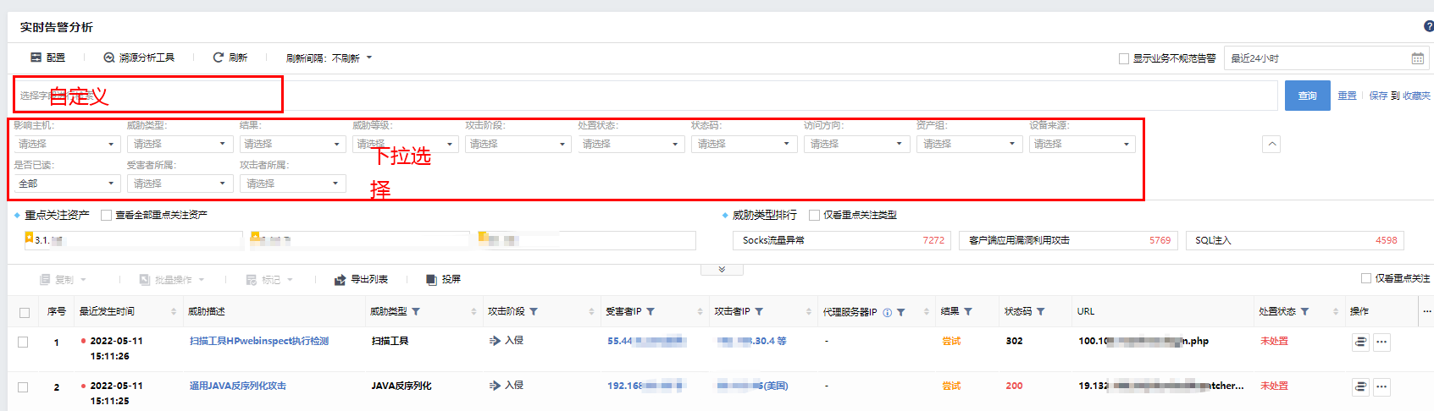Launch the 溯源分析工具 tool
The width and height of the screenshot is (1434, 411).
point(109,58)
